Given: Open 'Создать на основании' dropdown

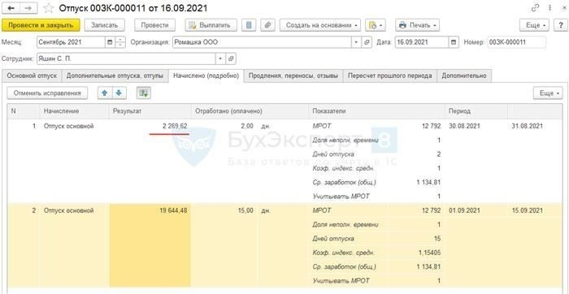Looking at the screenshot, I should 320,25.
